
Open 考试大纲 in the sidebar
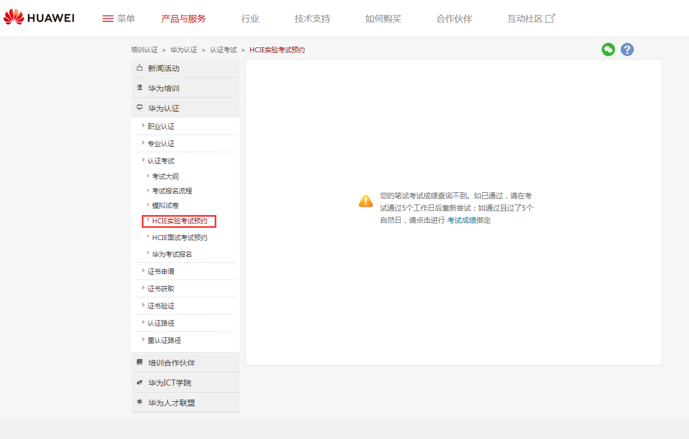tap(166, 177)
